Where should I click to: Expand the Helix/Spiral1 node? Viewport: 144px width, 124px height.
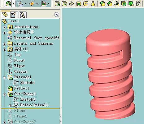coord(10,106)
